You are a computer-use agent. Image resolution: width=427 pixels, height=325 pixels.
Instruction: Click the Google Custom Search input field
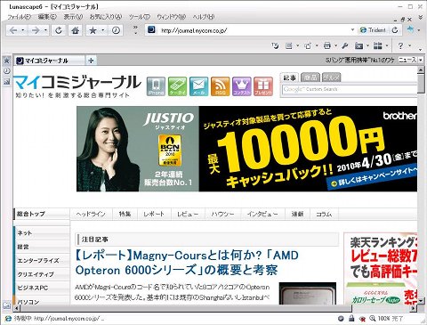tap(349, 89)
